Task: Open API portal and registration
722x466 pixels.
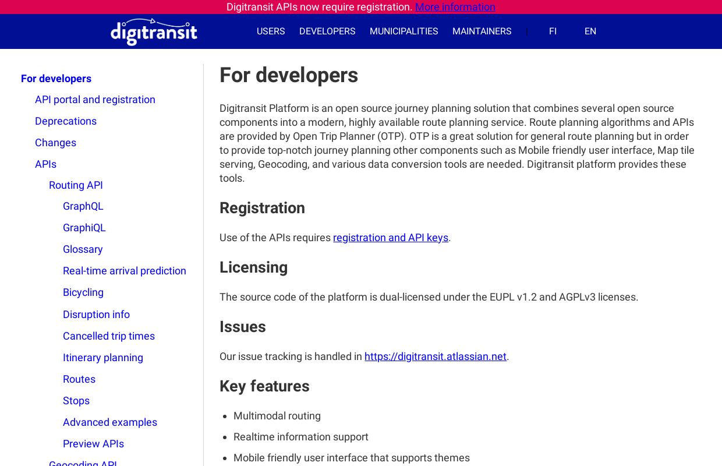Action: coord(95,100)
